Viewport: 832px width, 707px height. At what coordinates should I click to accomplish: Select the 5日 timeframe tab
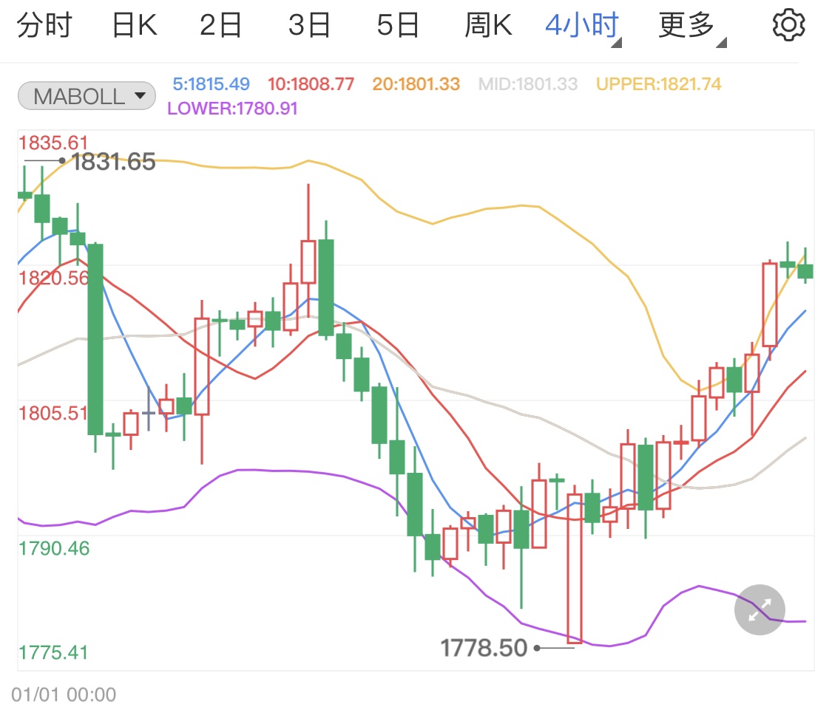tap(398, 25)
